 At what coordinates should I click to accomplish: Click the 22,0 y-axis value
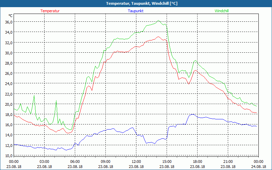[8, 94]
